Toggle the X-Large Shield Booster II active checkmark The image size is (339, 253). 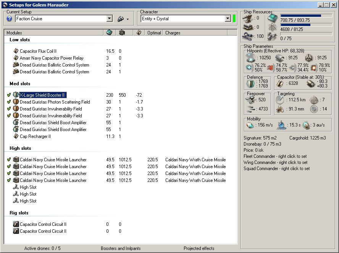(9, 95)
